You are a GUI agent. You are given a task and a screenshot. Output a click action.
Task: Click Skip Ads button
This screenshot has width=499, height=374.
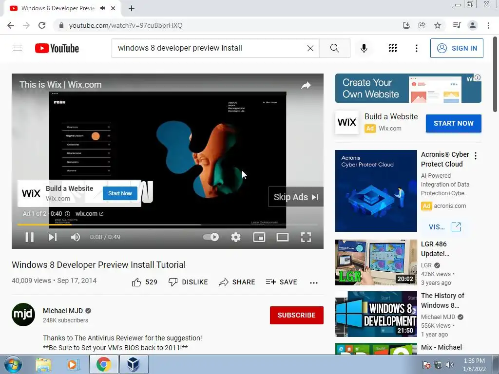(296, 197)
